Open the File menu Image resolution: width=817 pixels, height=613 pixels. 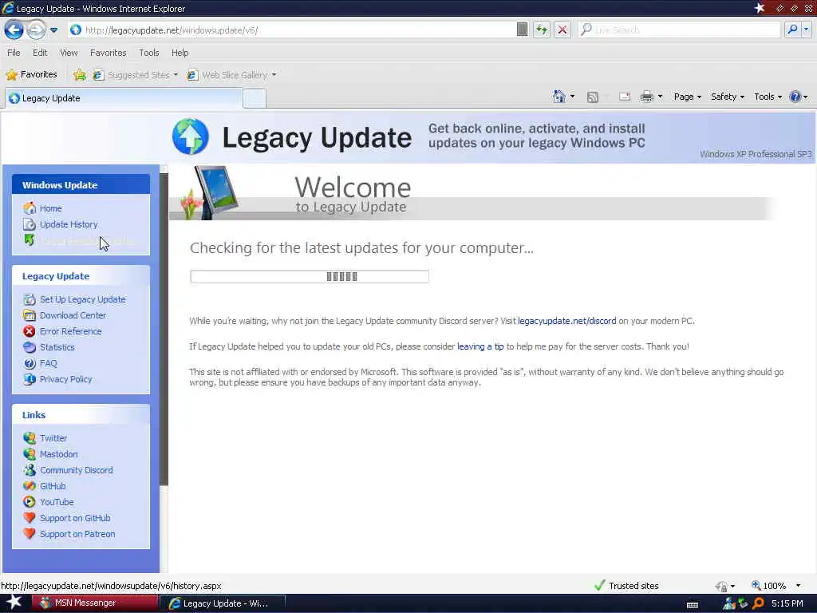tap(14, 53)
